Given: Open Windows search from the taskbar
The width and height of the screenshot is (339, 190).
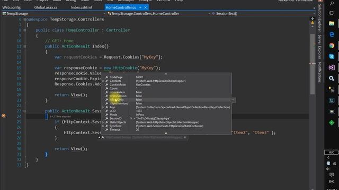Looking at the screenshot, I should 332,4.
